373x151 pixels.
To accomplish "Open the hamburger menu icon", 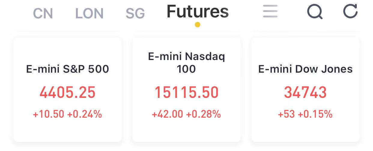I will (x=270, y=11).
